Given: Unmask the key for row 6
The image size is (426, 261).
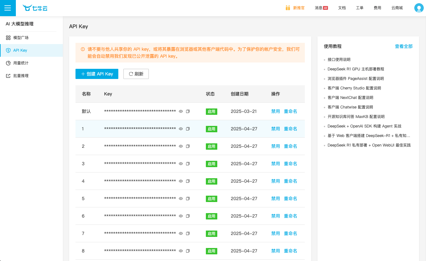Looking at the screenshot, I should click(x=181, y=216).
